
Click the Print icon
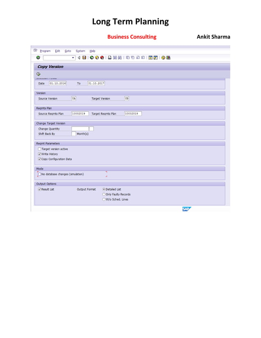click(x=110, y=58)
